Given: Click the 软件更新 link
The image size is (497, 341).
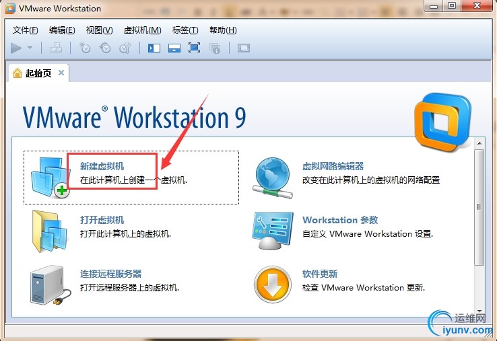Looking at the screenshot, I should (320, 274).
